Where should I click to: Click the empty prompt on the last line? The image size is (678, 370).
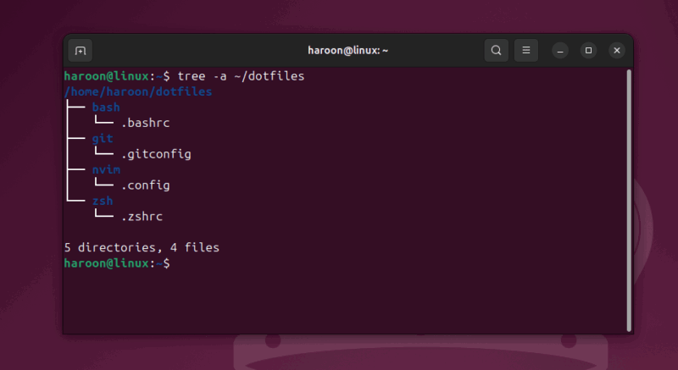click(x=117, y=263)
